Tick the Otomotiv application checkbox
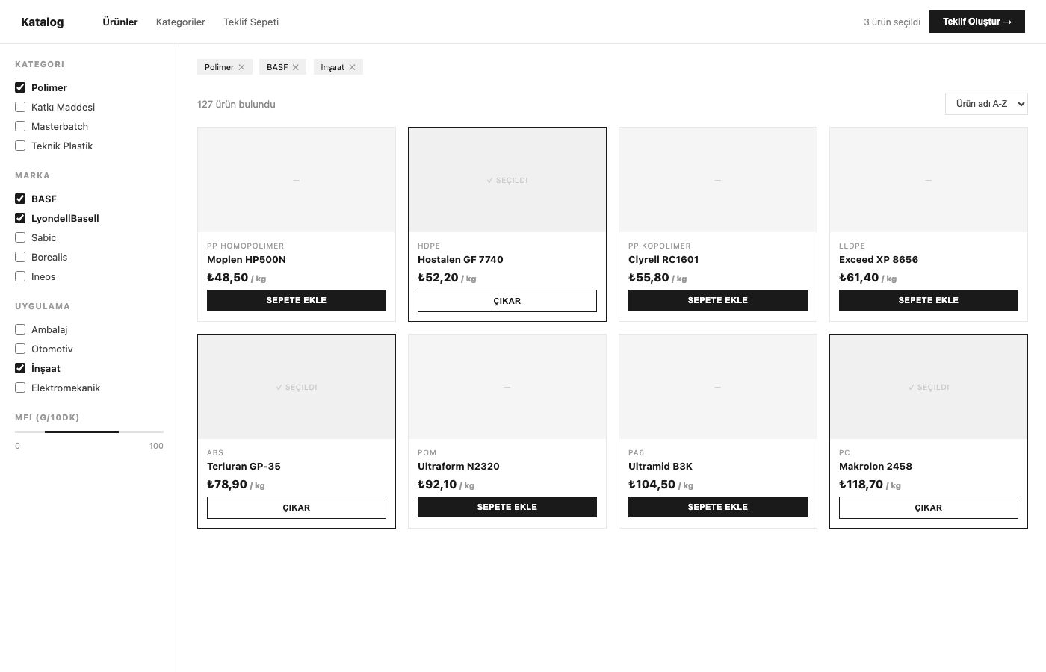 click(20, 349)
